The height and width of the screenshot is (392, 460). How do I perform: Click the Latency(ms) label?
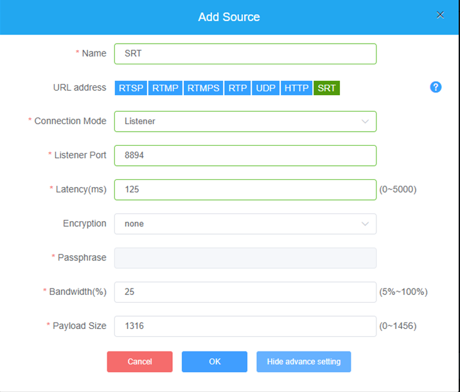click(x=81, y=189)
